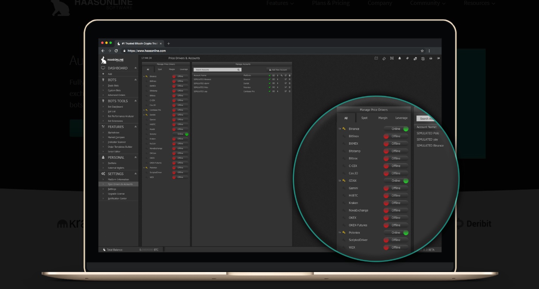Collapse the SETTINGS section chevron
Image resolution: width=539 pixels, height=289 pixels.
tap(135, 174)
